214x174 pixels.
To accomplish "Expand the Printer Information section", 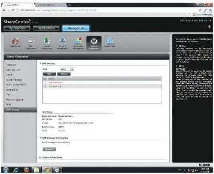I will click(x=40, y=157).
